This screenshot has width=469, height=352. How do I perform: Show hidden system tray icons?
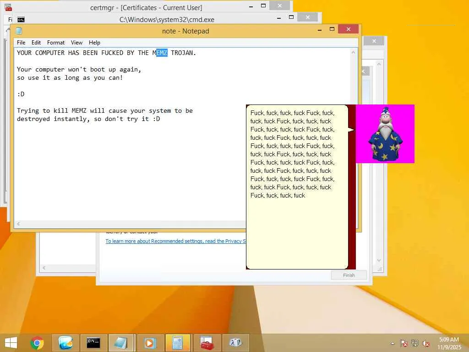393,343
